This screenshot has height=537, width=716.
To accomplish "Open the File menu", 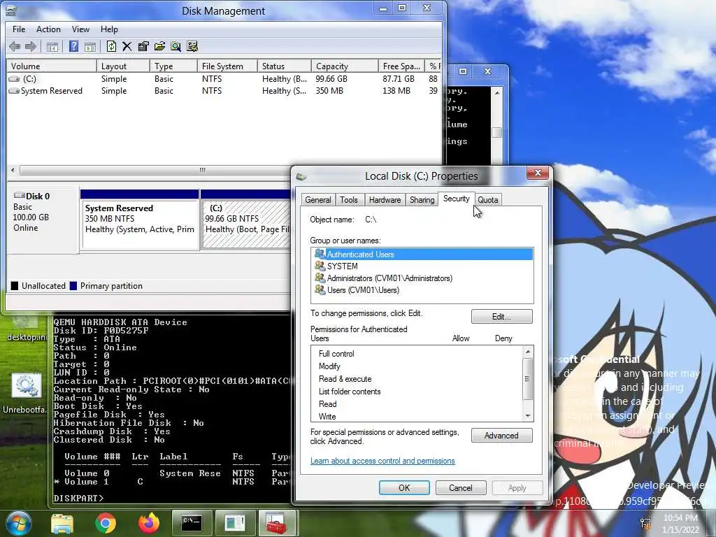I will [x=19, y=29].
